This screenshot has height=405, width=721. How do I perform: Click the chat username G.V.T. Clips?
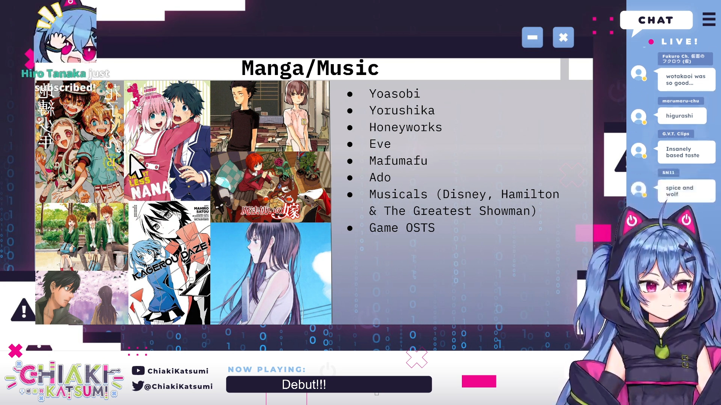coord(676,133)
